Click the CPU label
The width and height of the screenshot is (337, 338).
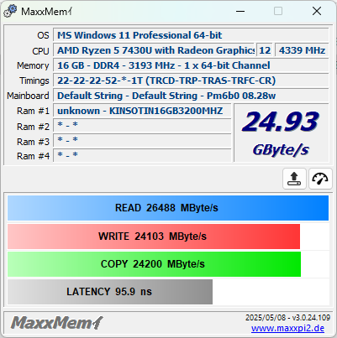40,51
